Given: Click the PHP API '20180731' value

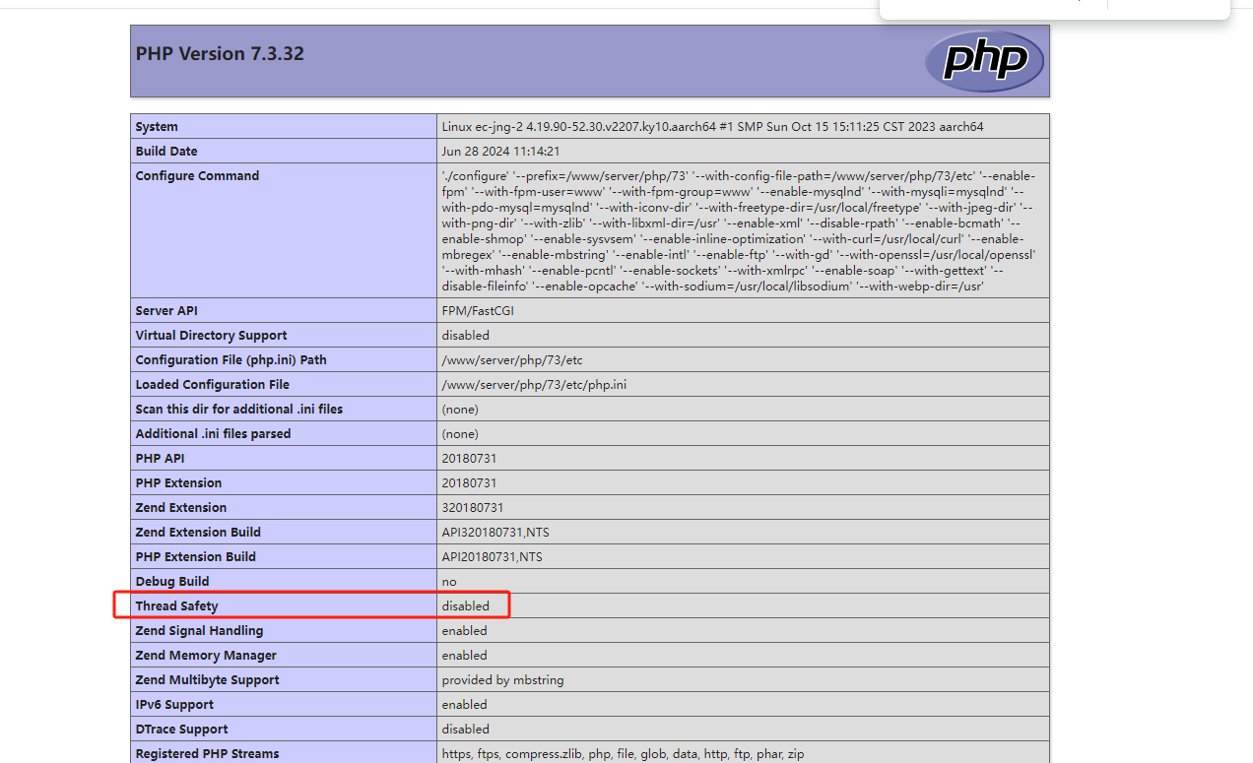Looking at the screenshot, I should [469, 459].
